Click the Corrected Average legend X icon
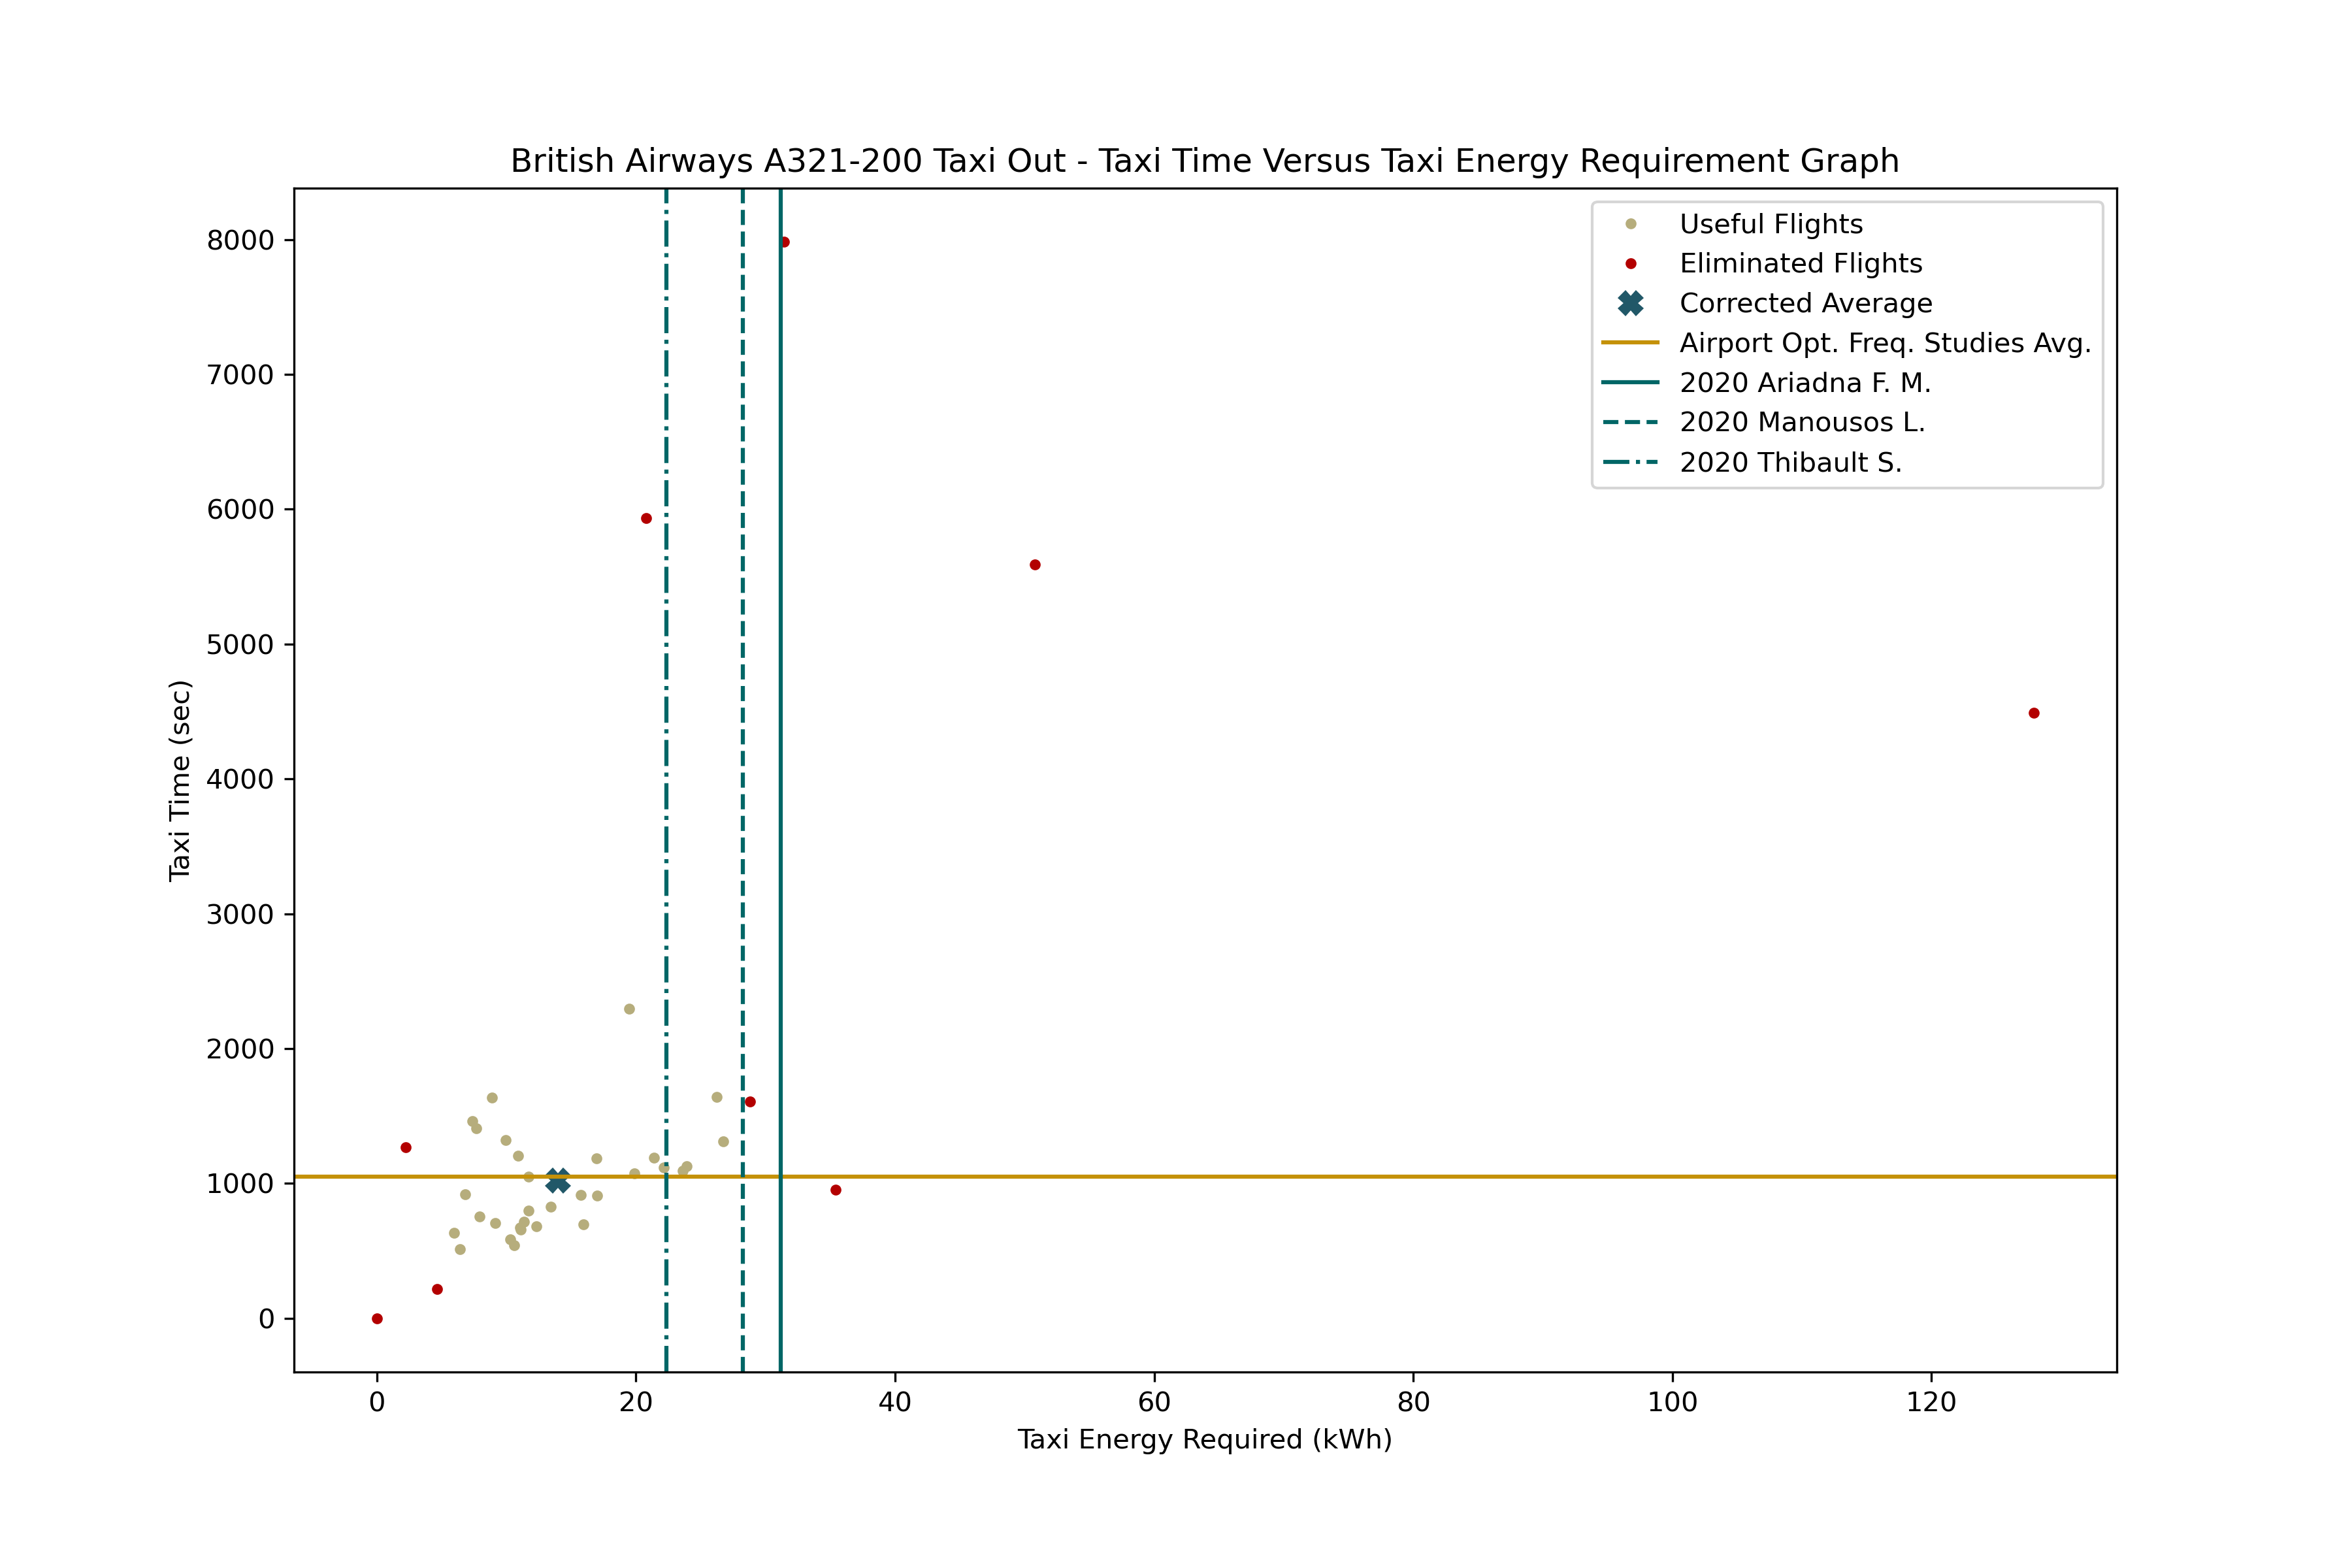The height and width of the screenshot is (1568, 2352). [x=1630, y=303]
